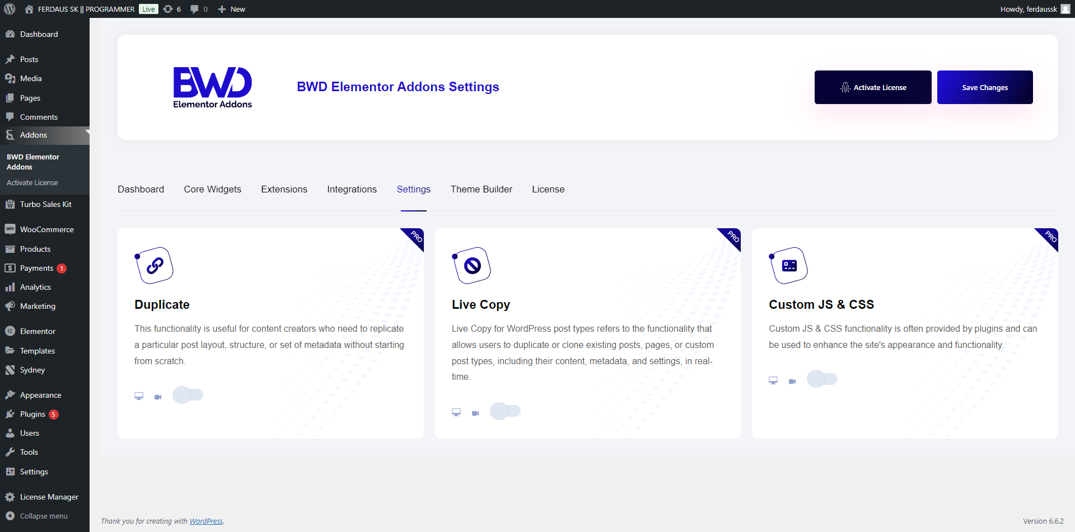Click the Howdy, ferdaussk account text
The width and height of the screenshot is (1075, 532).
coord(1029,9)
